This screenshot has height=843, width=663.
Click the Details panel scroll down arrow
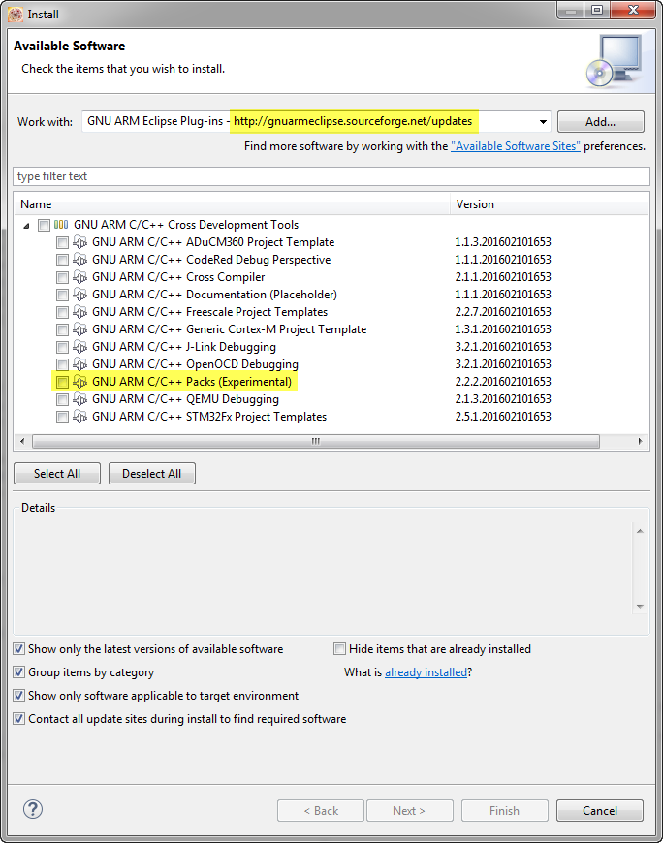pos(640,607)
